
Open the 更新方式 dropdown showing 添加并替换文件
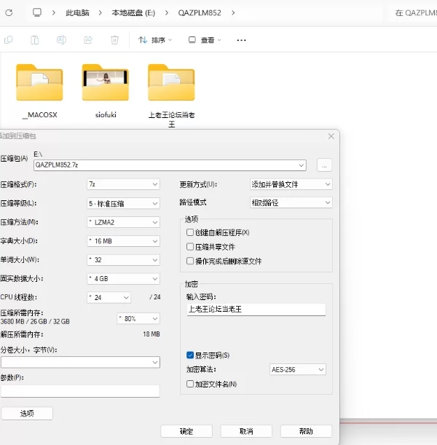point(291,184)
